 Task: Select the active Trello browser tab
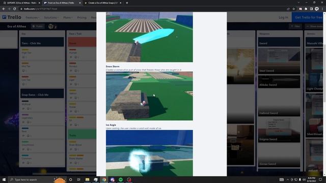62,3
